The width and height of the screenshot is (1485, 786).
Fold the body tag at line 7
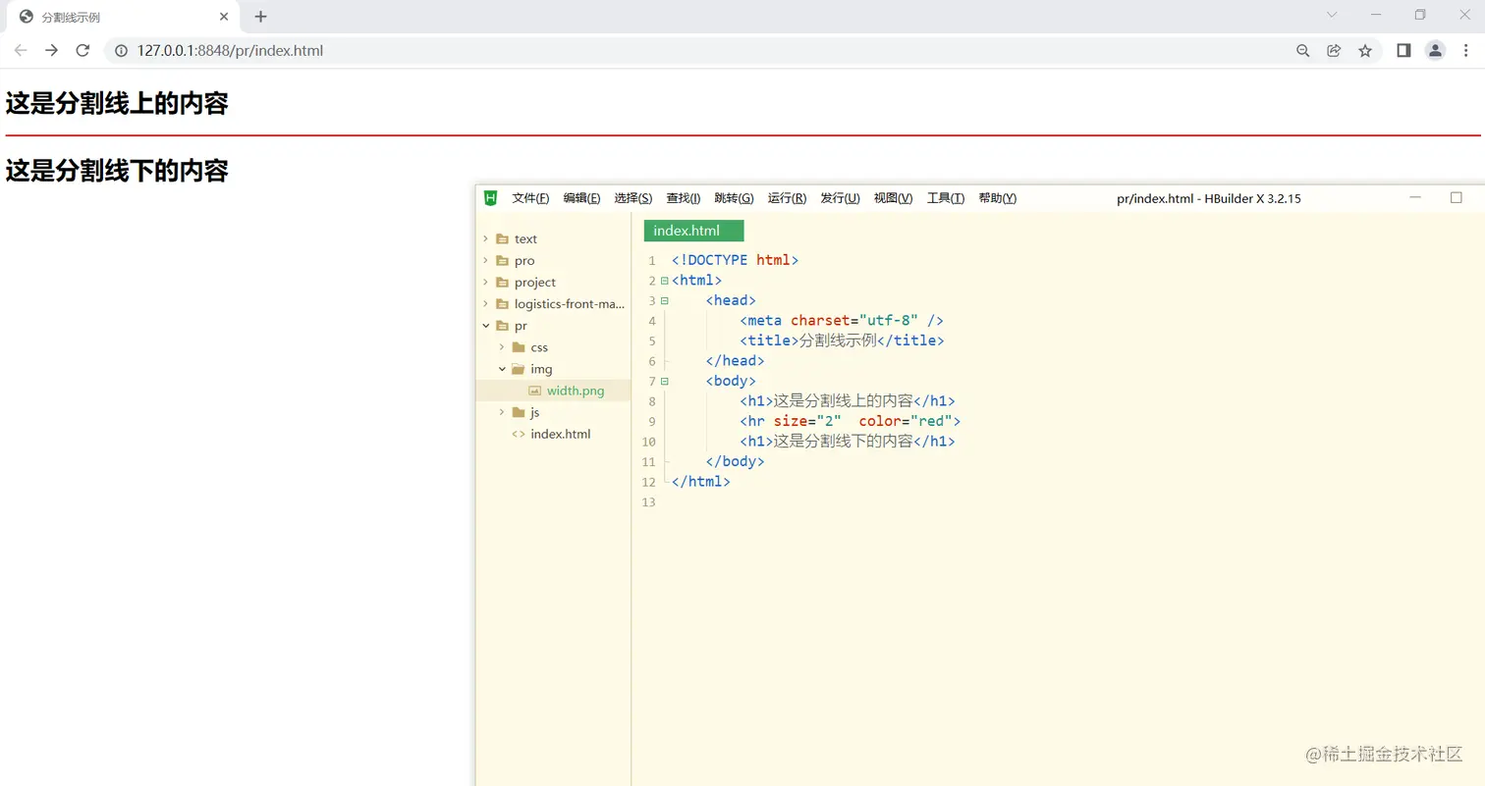click(x=665, y=381)
